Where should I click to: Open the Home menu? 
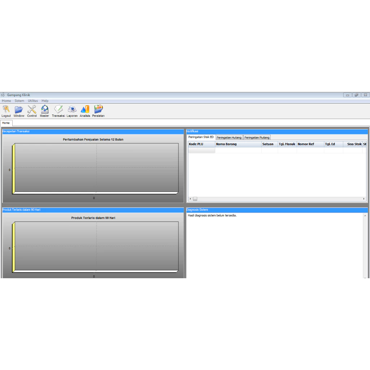[7, 101]
